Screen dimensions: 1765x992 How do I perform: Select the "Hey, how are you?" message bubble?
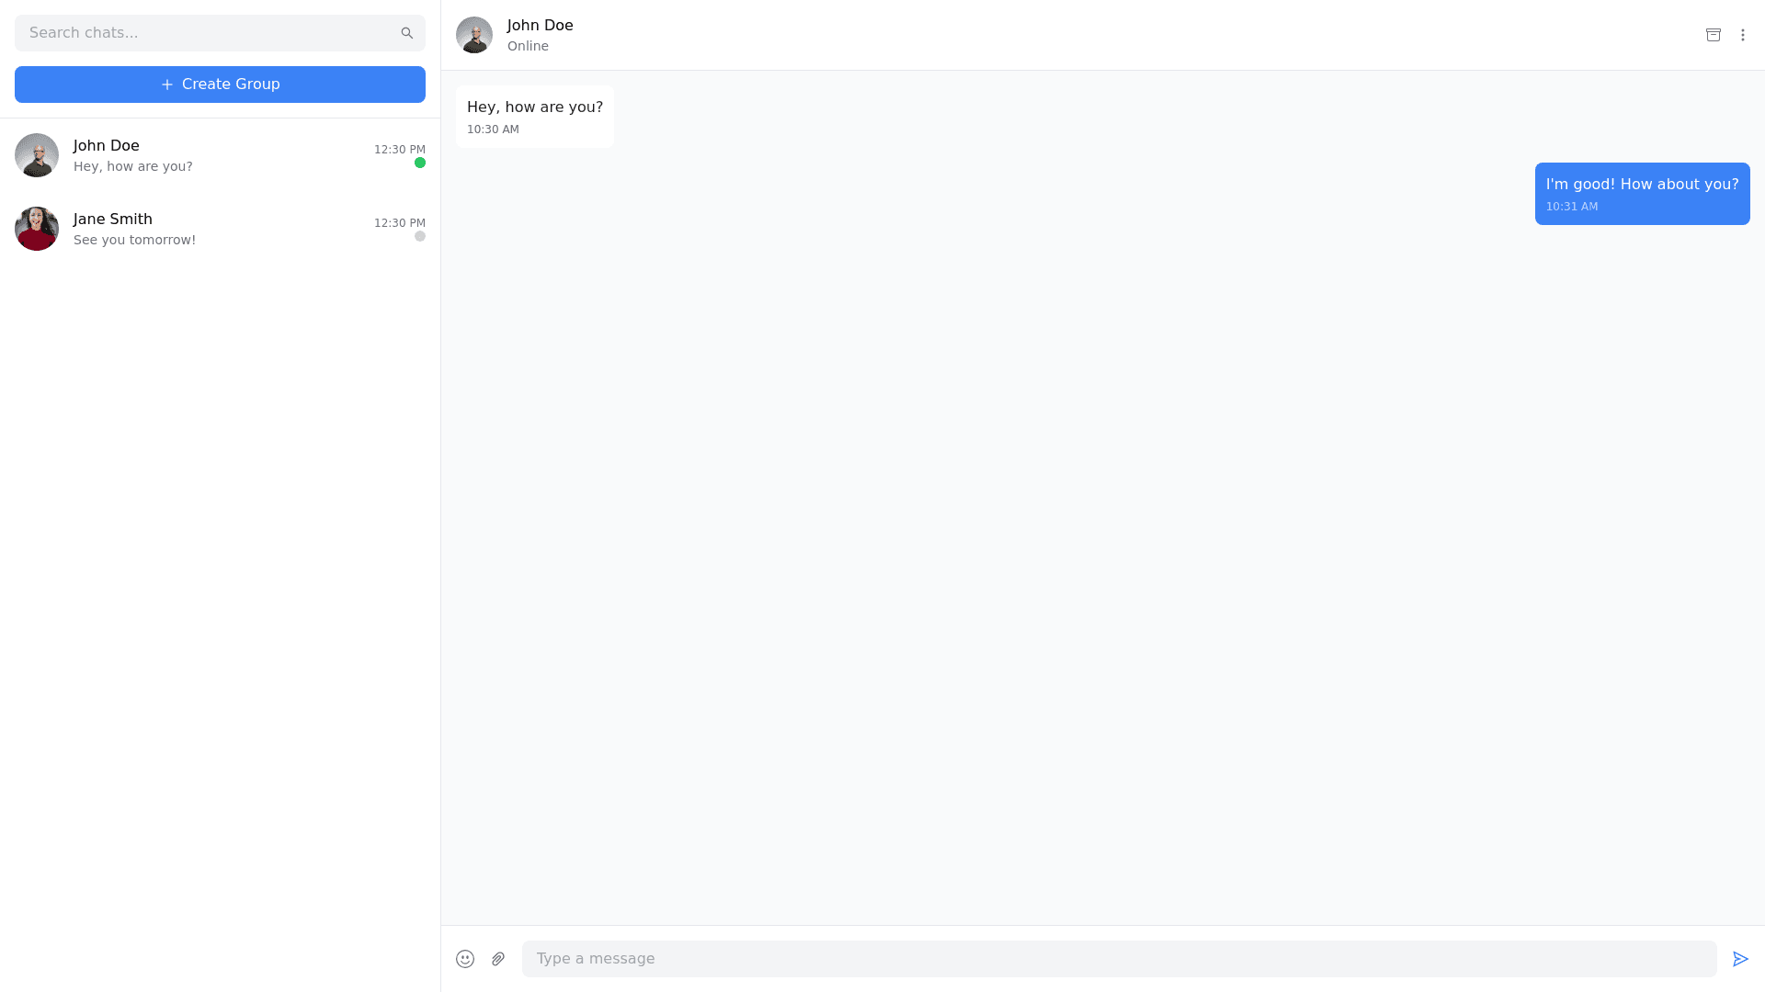point(535,117)
